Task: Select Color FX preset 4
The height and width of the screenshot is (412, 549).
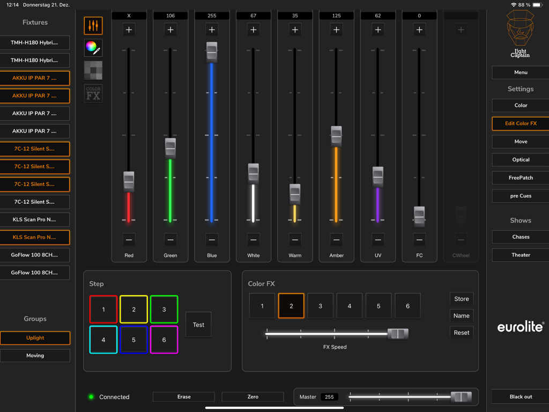Action: (349, 306)
